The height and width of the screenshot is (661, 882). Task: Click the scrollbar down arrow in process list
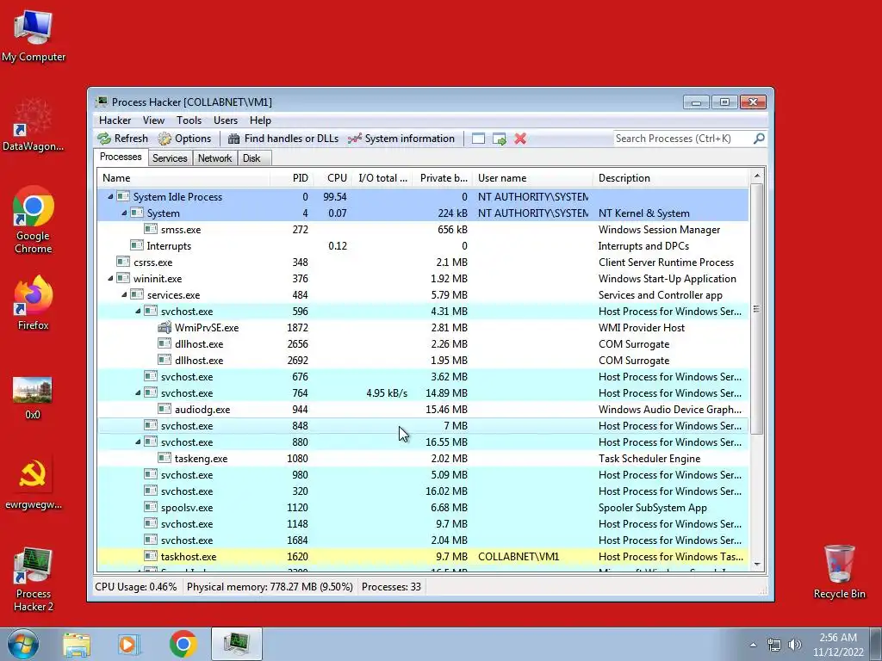[x=756, y=565]
